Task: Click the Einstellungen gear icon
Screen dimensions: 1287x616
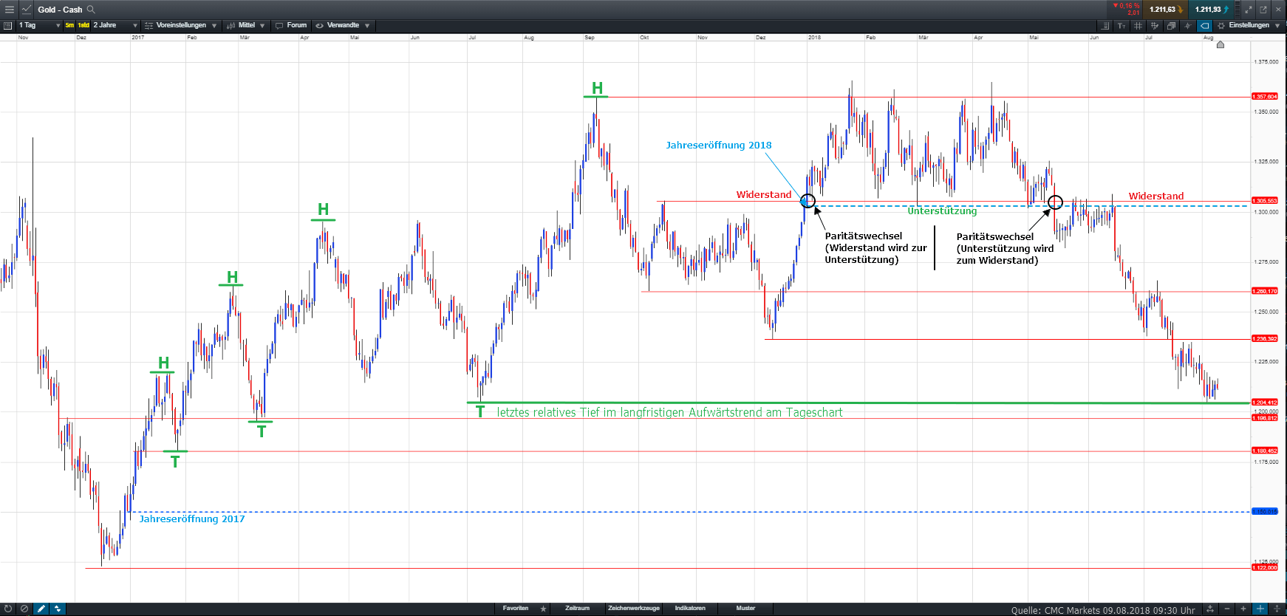Action: (x=1221, y=25)
